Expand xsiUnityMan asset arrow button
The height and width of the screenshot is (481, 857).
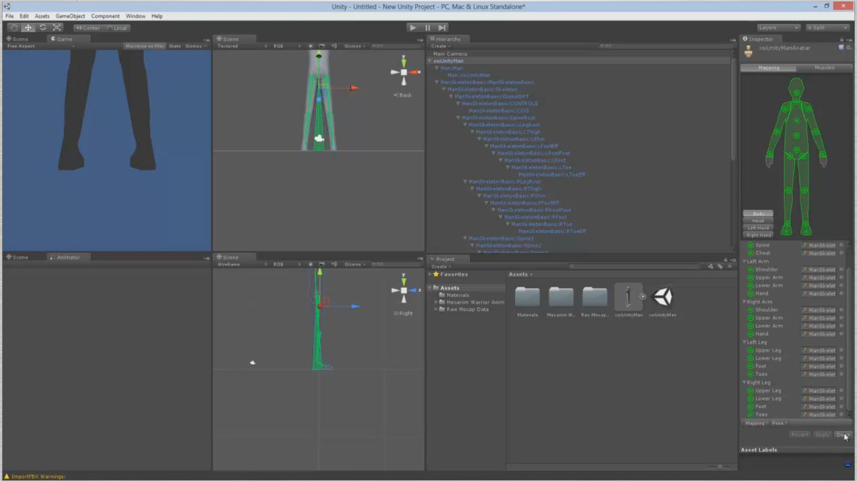pos(643,297)
